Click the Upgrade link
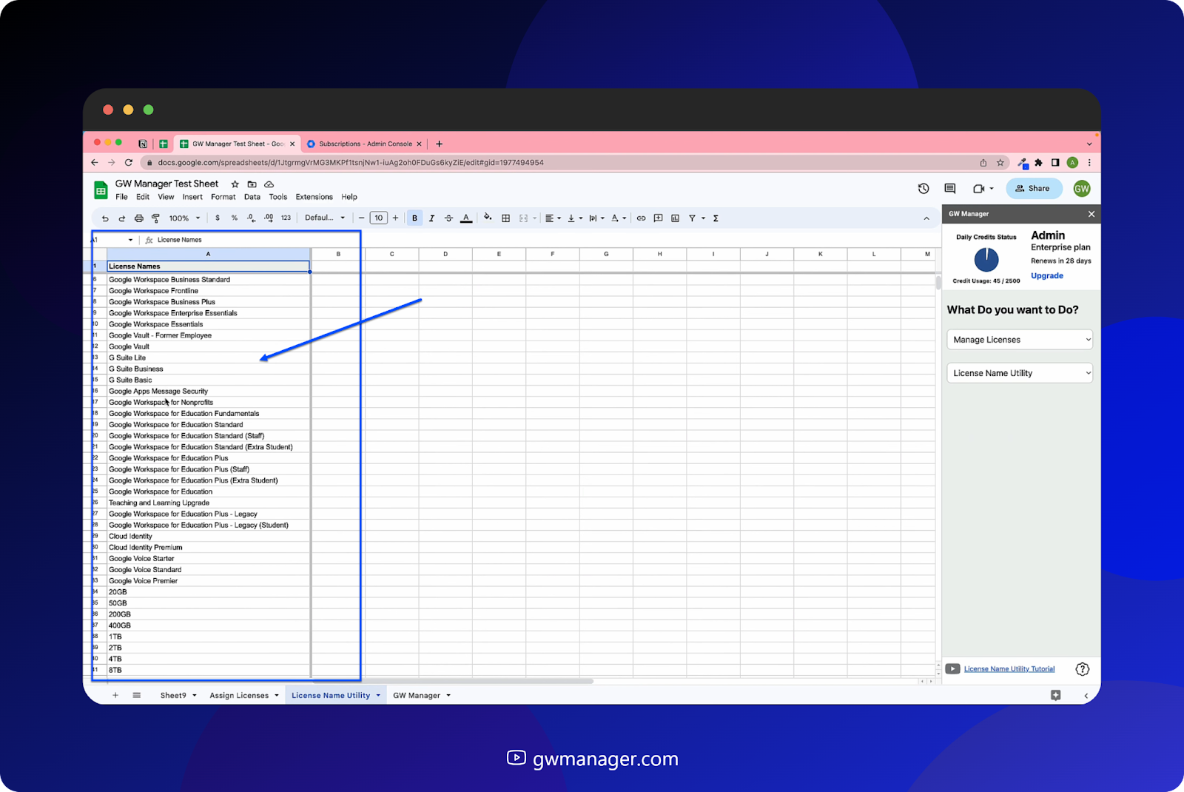The height and width of the screenshot is (792, 1184). coord(1047,275)
